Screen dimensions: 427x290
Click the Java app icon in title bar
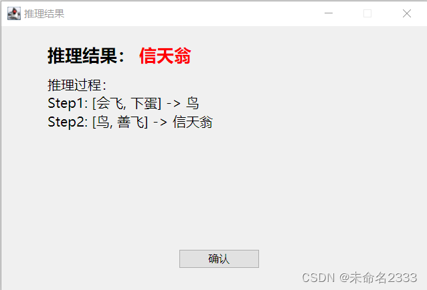pyautogui.click(x=14, y=13)
